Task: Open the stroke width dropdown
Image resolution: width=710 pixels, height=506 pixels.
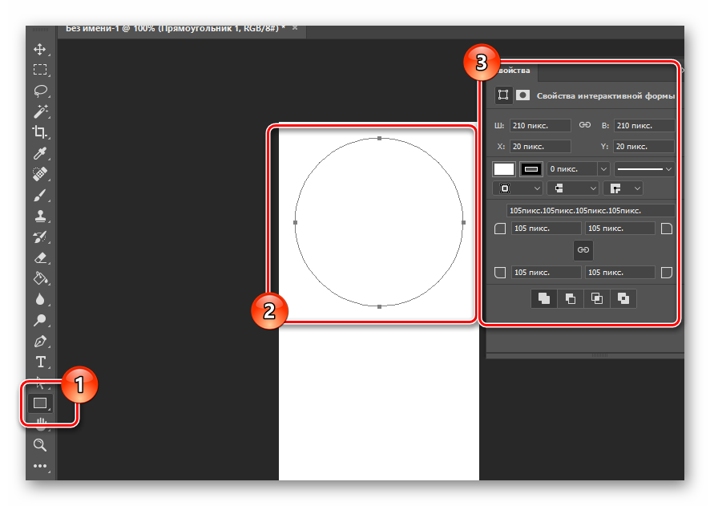Action: (603, 169)
